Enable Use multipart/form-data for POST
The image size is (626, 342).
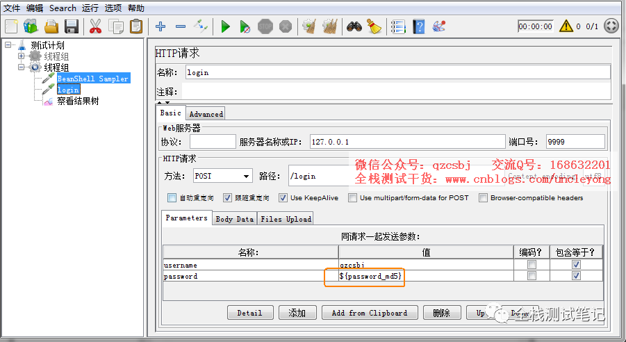(352, 198)
